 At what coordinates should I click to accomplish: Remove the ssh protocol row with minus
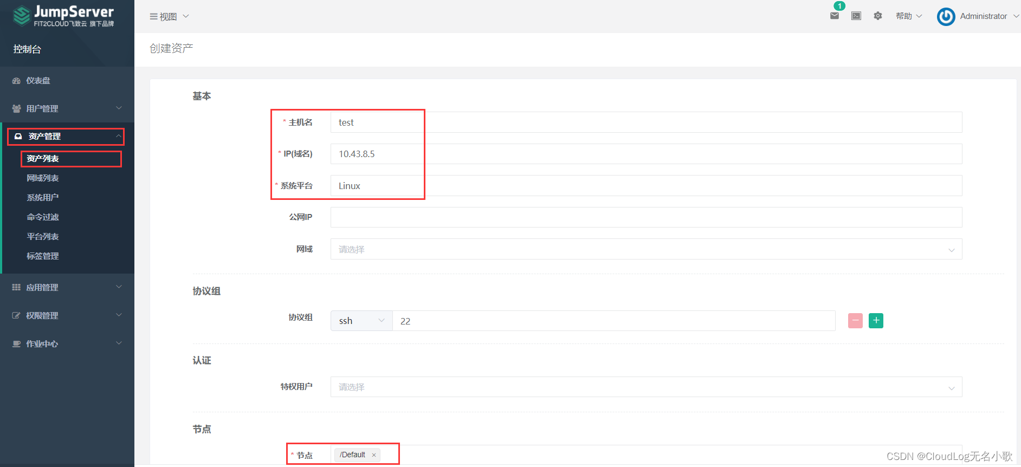coord(855,321)
